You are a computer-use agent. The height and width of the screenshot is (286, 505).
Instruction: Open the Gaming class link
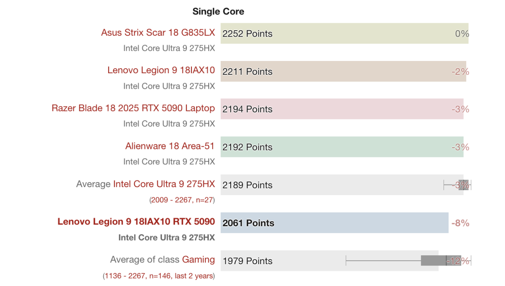tap(198, 260)
